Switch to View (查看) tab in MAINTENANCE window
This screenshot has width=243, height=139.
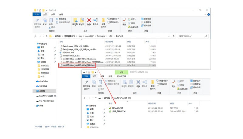pyautogui.click(x=110, y=76)
